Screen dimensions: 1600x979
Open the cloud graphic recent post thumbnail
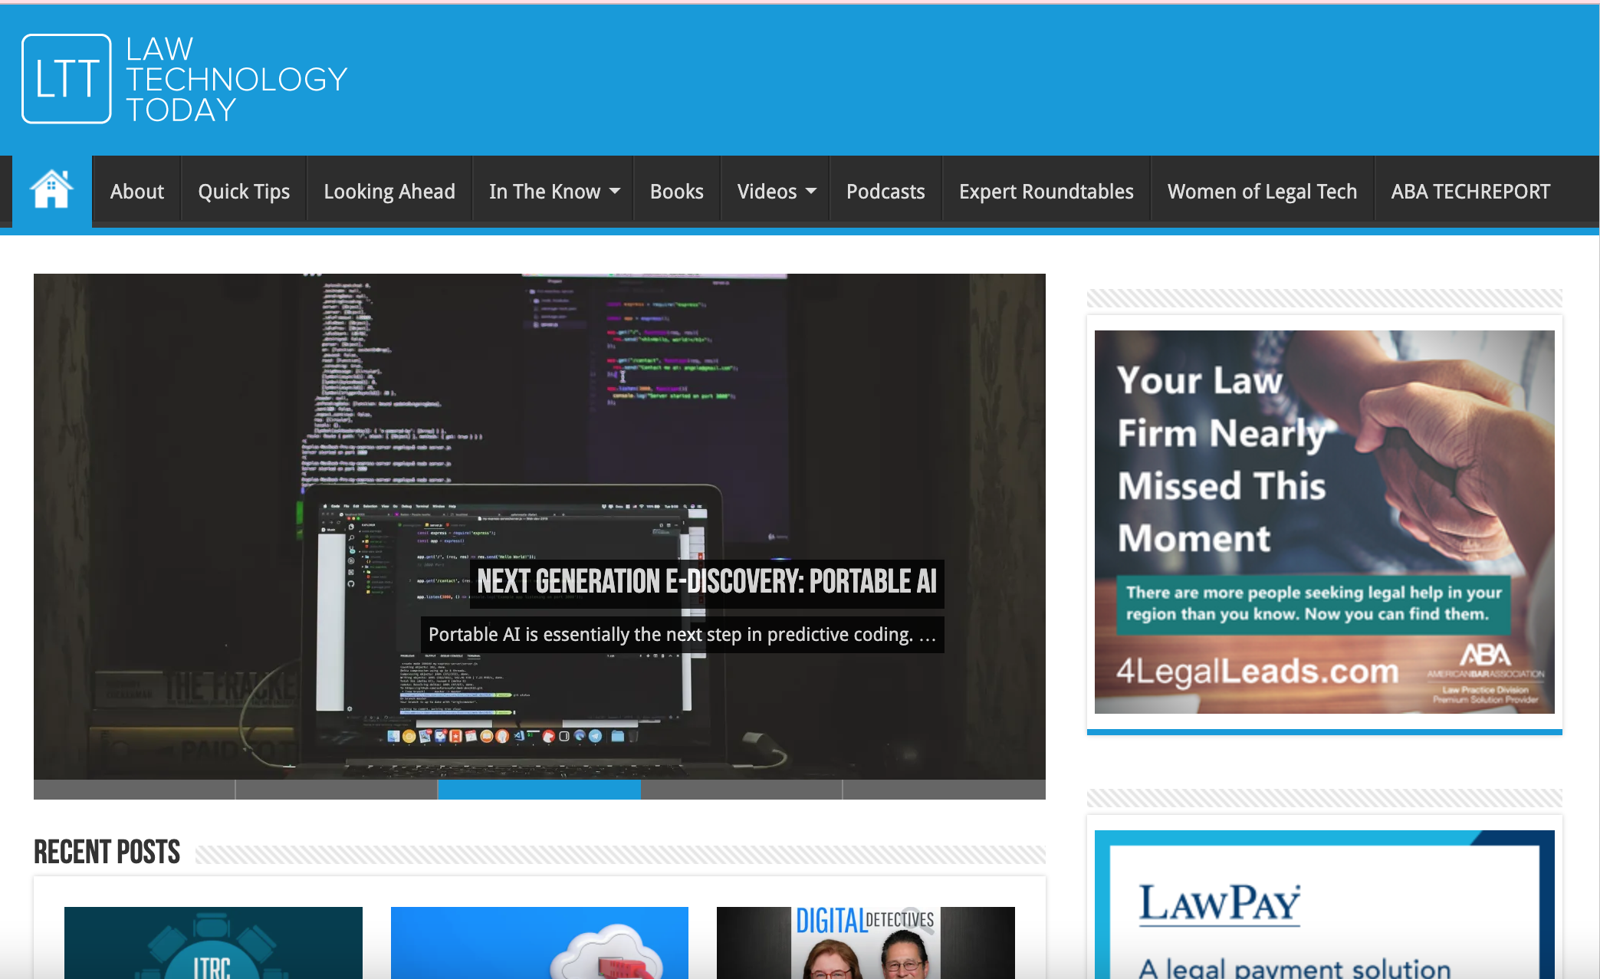click(x=540, y=943)
